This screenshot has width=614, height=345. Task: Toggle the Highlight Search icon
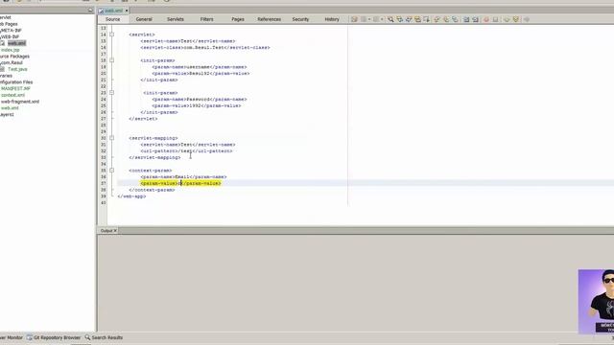click(417, 19)
